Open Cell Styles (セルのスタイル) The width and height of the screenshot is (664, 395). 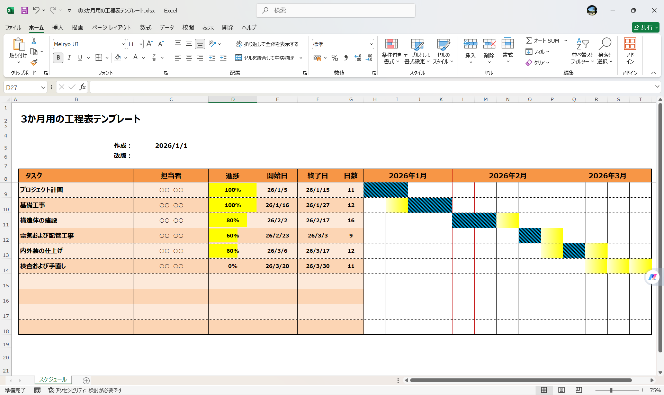pos(443,51)
